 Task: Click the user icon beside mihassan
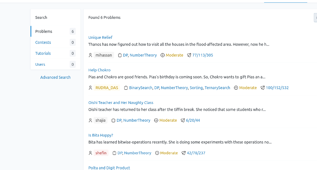point(90,55)
